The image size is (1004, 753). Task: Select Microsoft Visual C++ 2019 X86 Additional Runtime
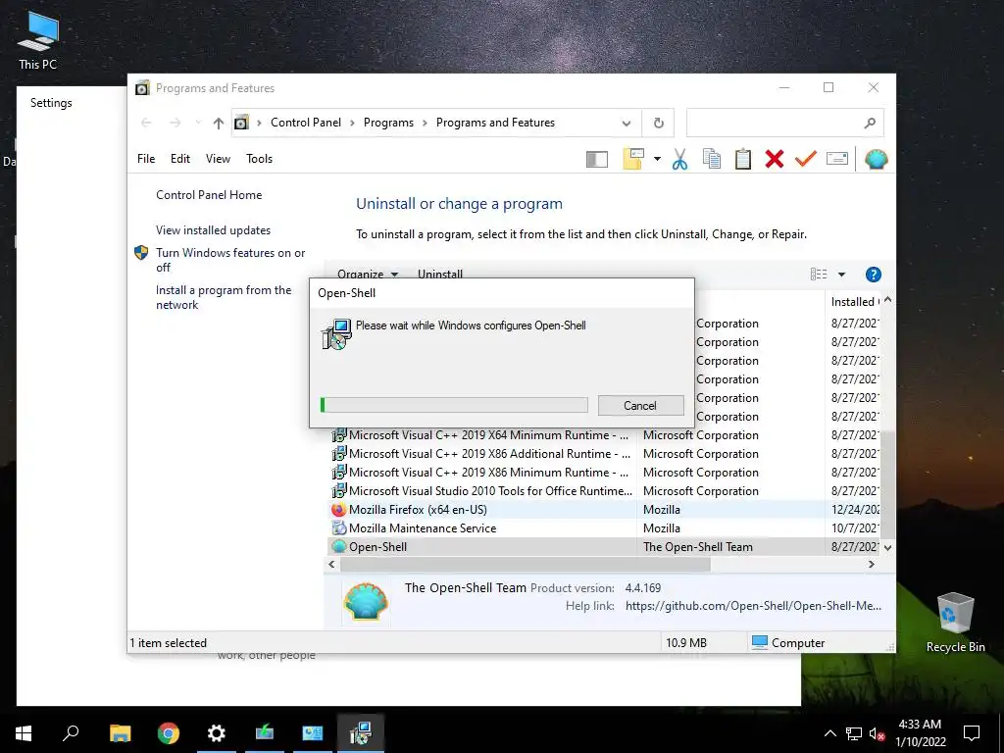[x=603, y=454]
